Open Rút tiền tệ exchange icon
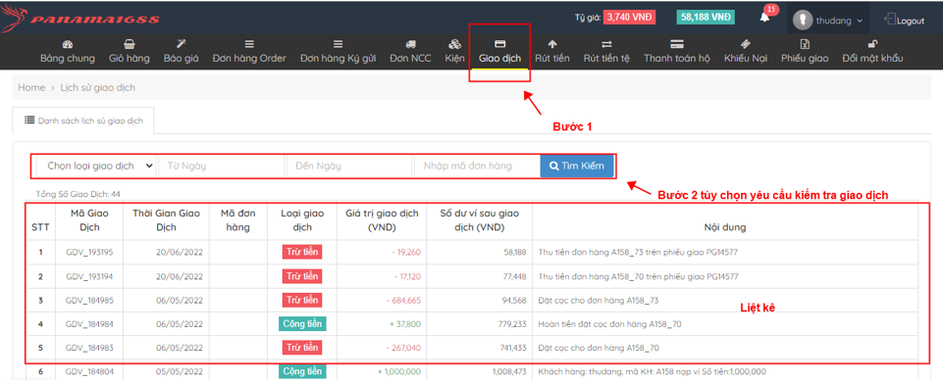Image resolution: width=943 pixels, height=382 pixels. (606, 44)
